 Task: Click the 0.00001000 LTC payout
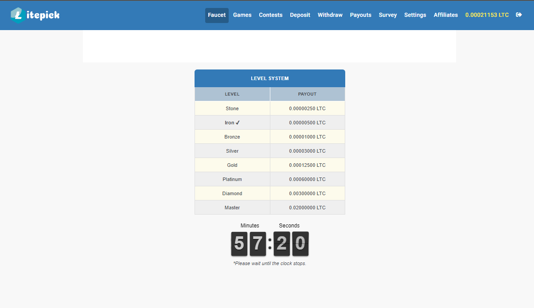click(x=308, y=137)
